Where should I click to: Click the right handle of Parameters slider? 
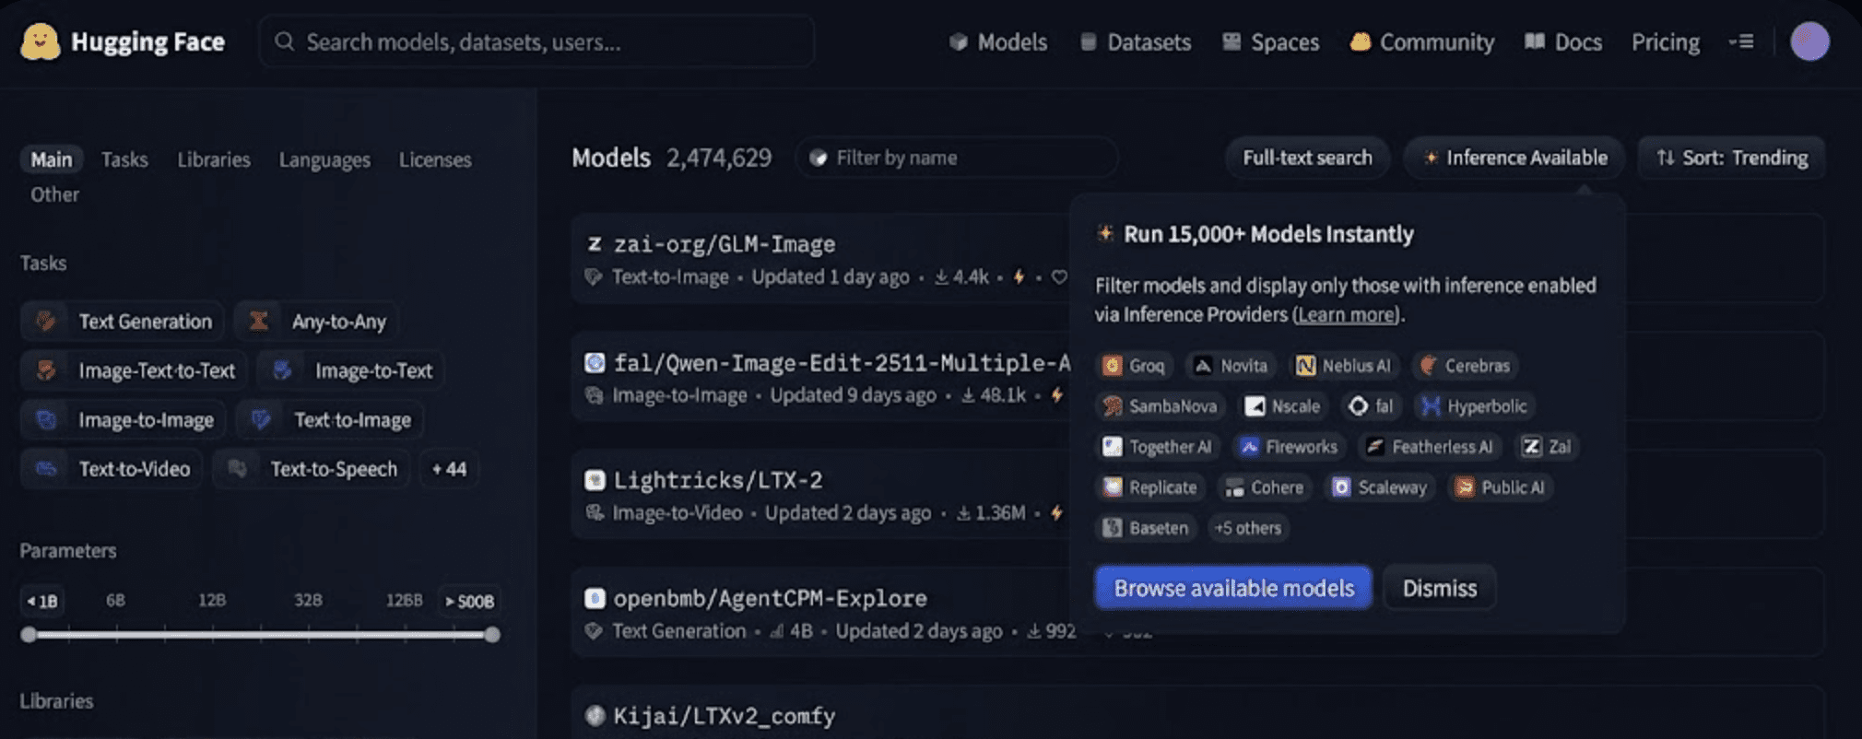[x=492, y=634]
